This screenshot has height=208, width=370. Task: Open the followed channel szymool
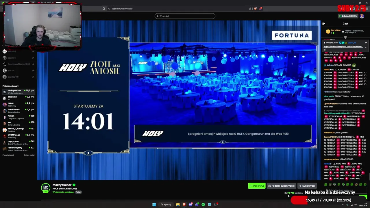point(18,58)
